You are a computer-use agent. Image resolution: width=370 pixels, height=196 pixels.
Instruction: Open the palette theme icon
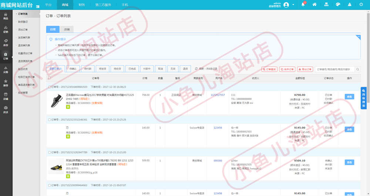[x=338, y=4]
